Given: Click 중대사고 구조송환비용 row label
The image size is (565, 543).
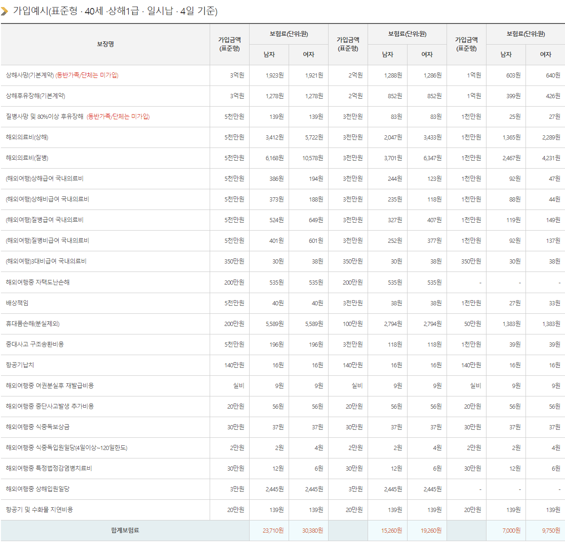Looking at the screenshot, I should 35,344.
